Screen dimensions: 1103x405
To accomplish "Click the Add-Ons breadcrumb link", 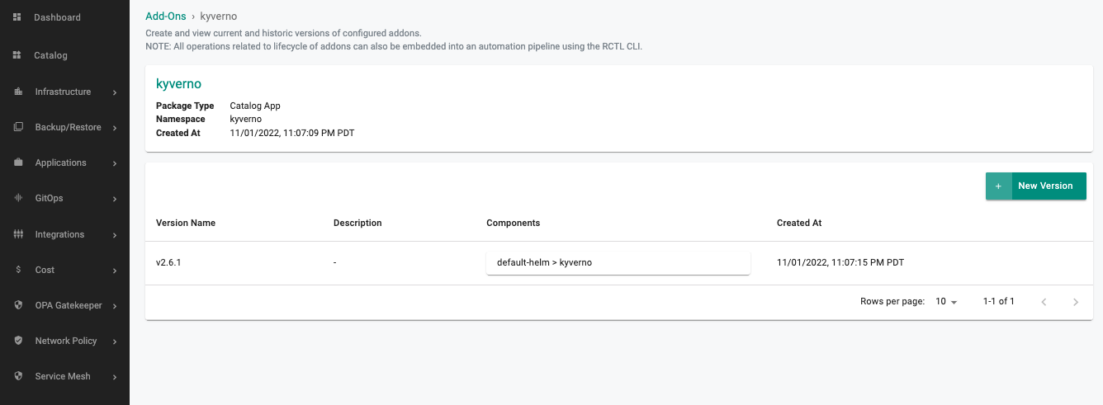I will 166,16.
